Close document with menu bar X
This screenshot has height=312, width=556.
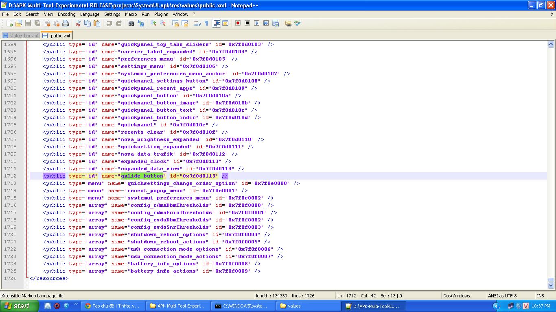click(x=552, y=14)
